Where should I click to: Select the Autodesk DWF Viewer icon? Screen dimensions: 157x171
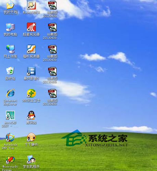point(10,137)
